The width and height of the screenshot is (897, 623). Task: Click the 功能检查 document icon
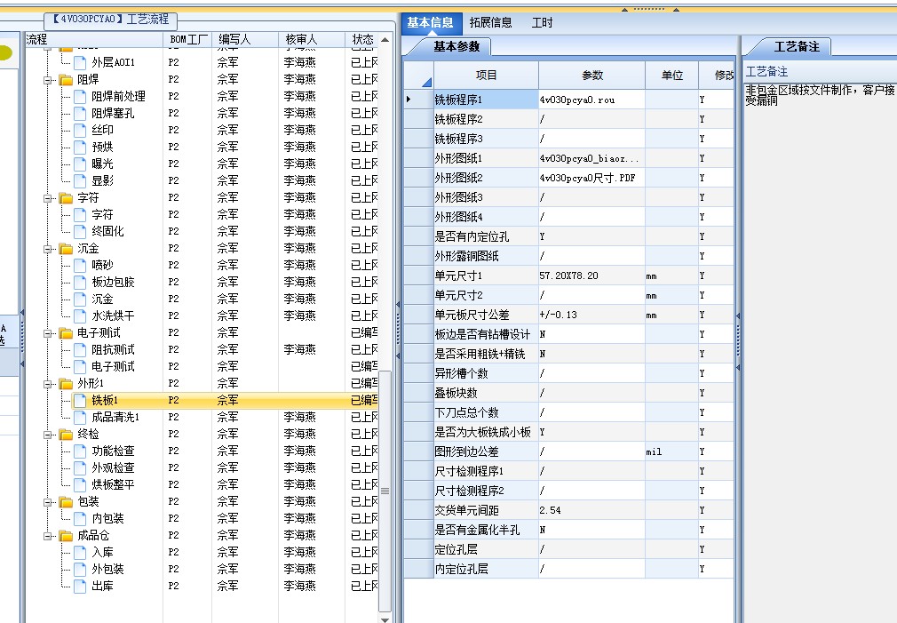coord(80,451)
